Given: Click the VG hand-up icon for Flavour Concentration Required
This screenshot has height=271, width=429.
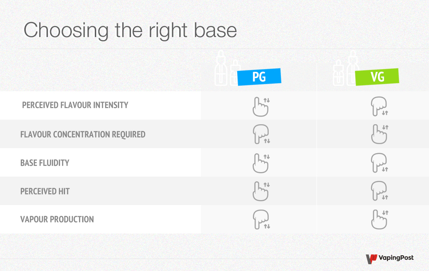Looking at the screenshot, I should click(x=378, y=134).
